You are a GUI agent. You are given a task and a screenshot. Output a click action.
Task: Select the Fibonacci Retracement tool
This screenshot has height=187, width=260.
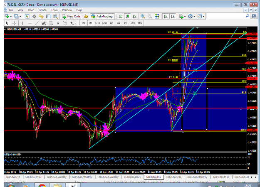click(x=51, y=23)
